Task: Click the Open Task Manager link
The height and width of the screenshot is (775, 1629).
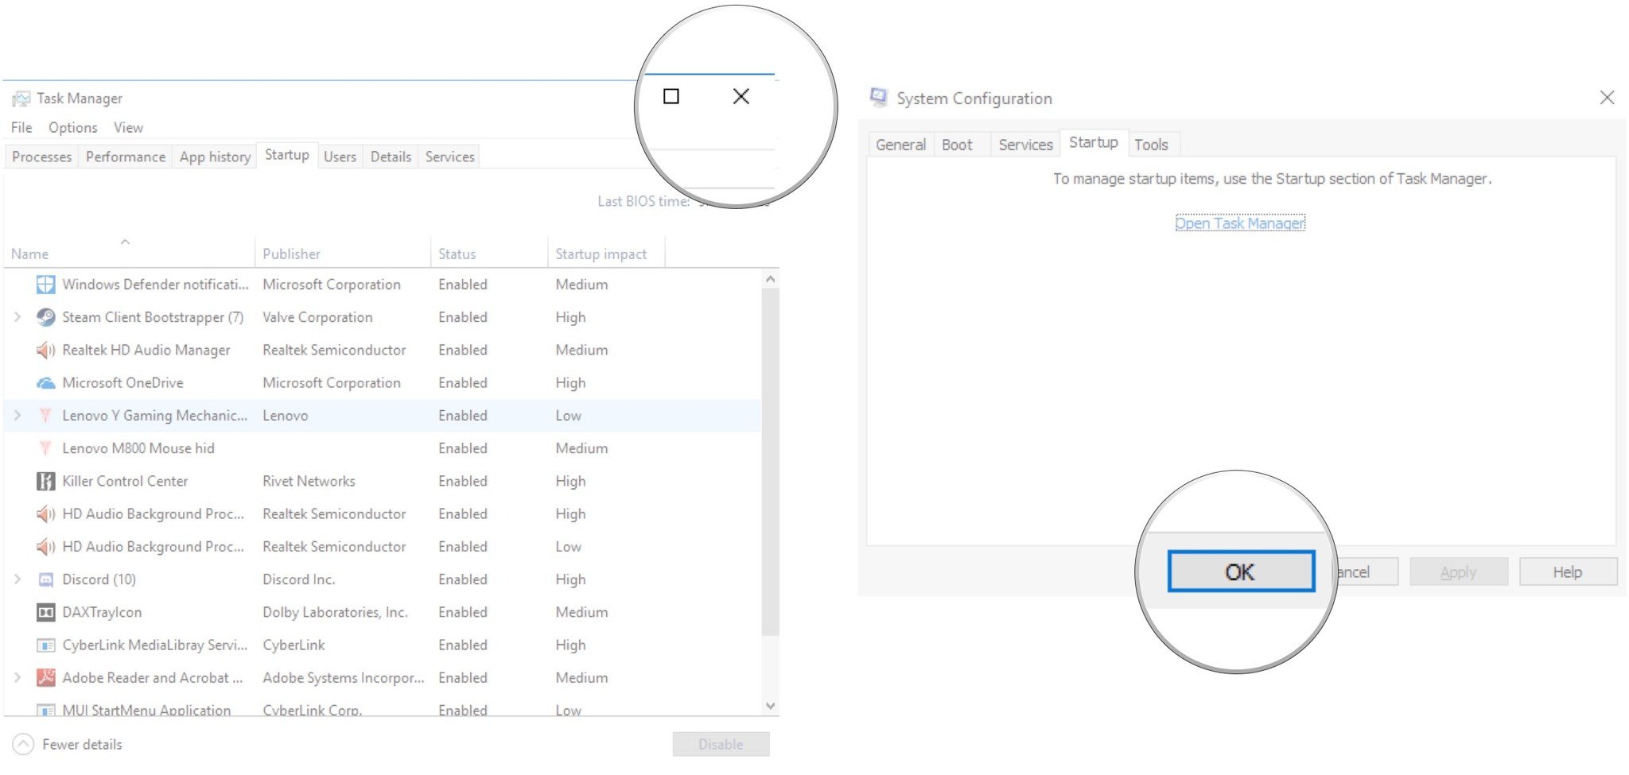Action: [1239, 223]
